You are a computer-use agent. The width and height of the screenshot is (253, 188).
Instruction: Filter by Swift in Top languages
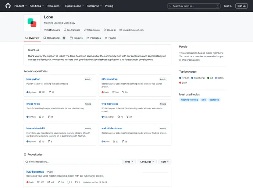click(183, 83)
